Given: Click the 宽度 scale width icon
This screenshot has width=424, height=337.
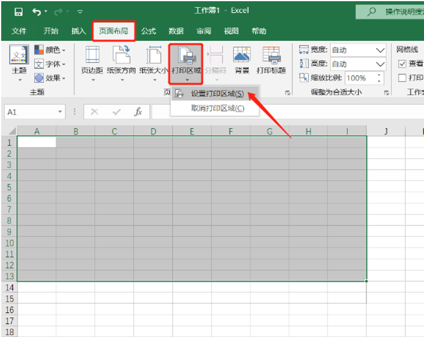Looking at the screenshot, I should coord(304,50).
